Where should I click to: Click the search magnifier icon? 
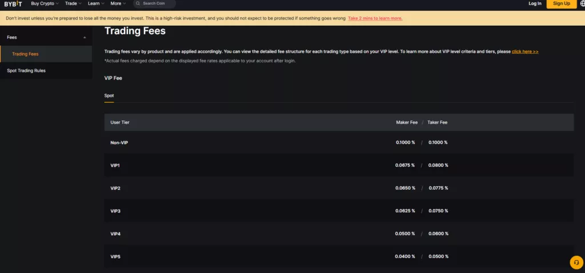pyautogui.click(x=138, y=3)
